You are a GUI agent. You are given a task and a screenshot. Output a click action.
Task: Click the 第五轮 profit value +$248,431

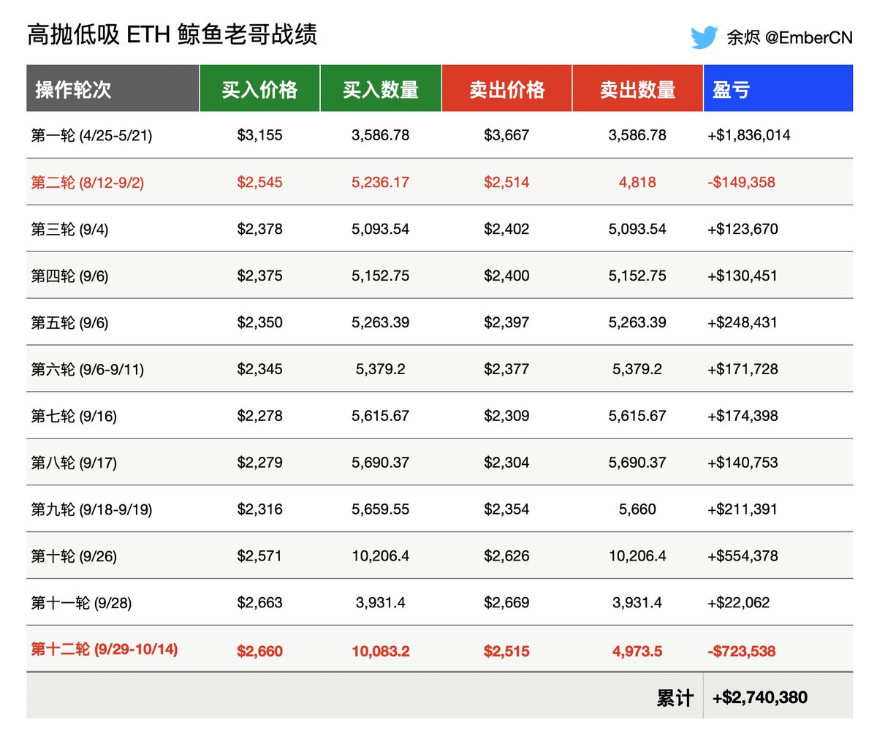[x=741, y=322]
